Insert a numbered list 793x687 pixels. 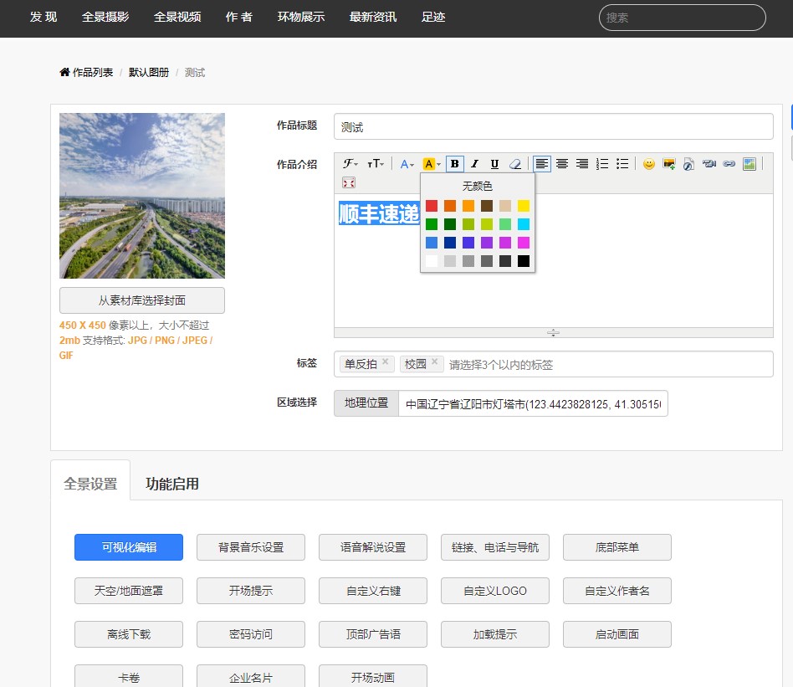pos(602,164)
